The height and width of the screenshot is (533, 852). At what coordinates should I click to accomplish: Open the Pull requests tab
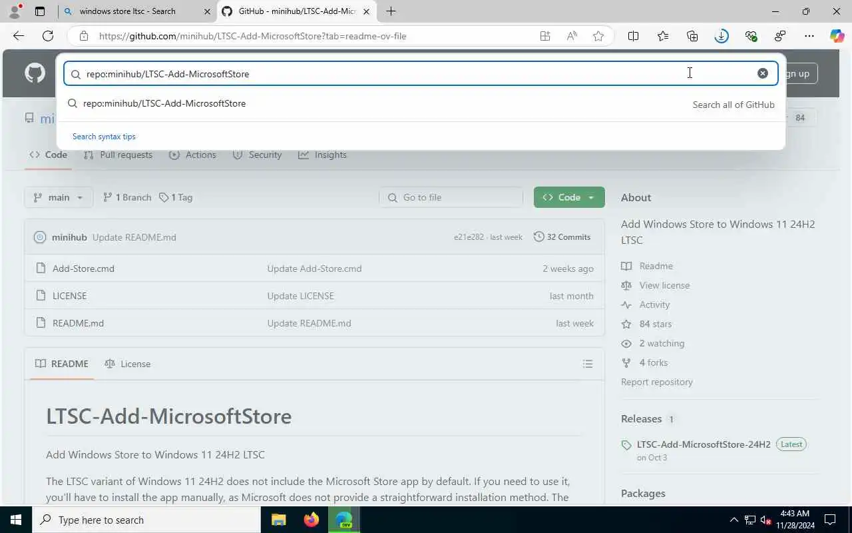point(118,155)
